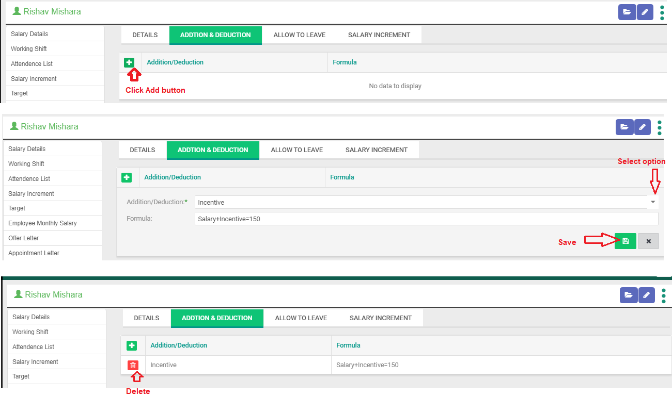Click the pencil edit button beside the Save form panel
The width and height of the screenshot is (672, 396).
(x=643, y=127)
